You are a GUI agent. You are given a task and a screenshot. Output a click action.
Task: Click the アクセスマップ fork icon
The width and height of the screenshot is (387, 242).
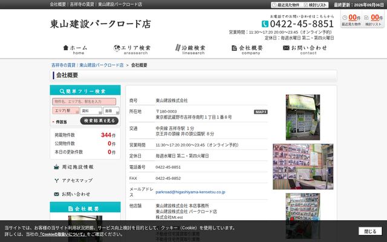click(56, 181)
